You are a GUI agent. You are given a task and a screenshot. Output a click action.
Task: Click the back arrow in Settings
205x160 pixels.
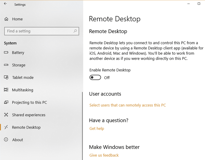point(5,4)
